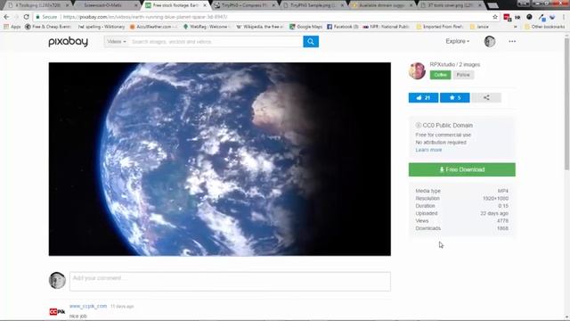The width and height of the screenshot is (570, 321).
Task: Click the black round extension icon
Action: tap(529, 17)
